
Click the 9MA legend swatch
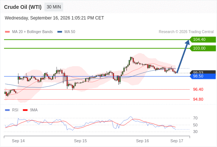click(25, 110)
